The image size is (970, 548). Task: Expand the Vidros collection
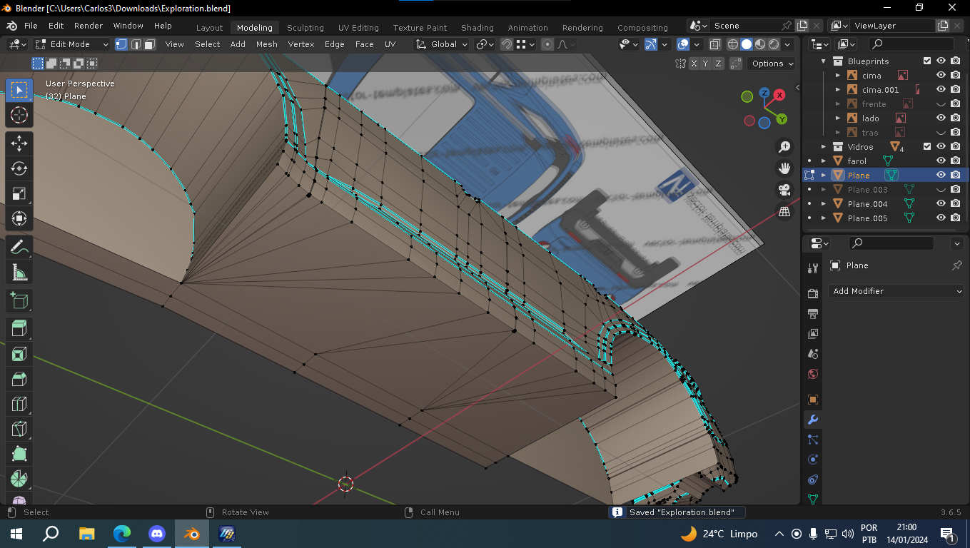[x=824, y=146]
